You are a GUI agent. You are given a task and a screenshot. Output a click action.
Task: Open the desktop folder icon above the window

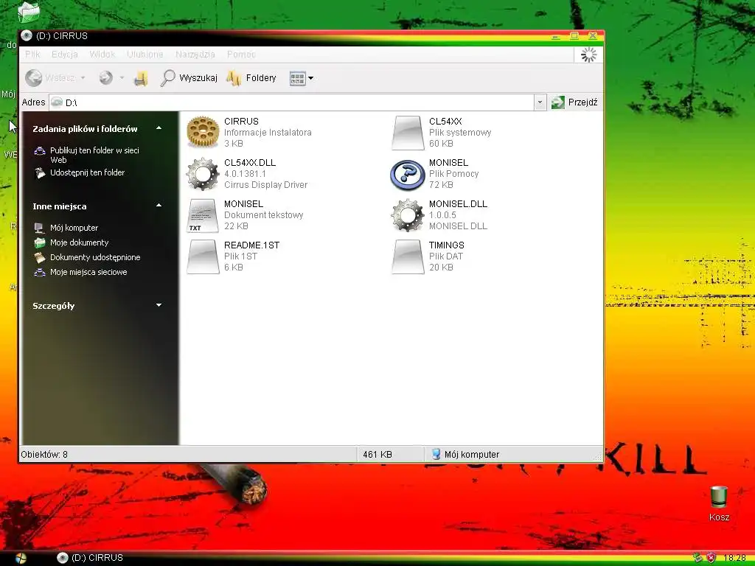coord(29,12)
